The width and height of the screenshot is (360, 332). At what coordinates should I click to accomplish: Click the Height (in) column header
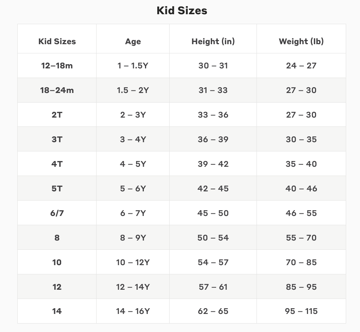pos(213,41)
